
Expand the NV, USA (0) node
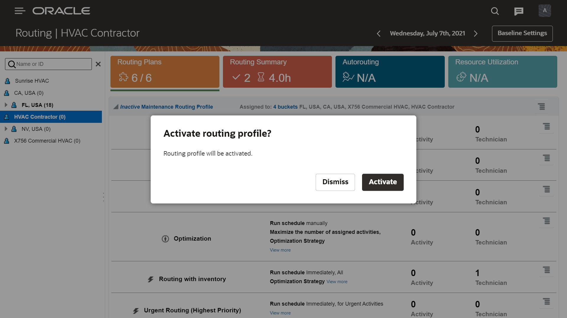click(x=6, y=129)
